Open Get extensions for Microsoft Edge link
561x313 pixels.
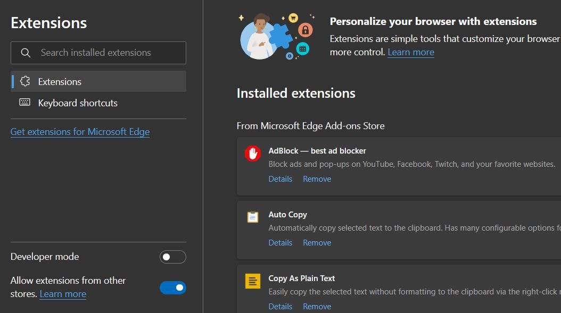[80, 132]
